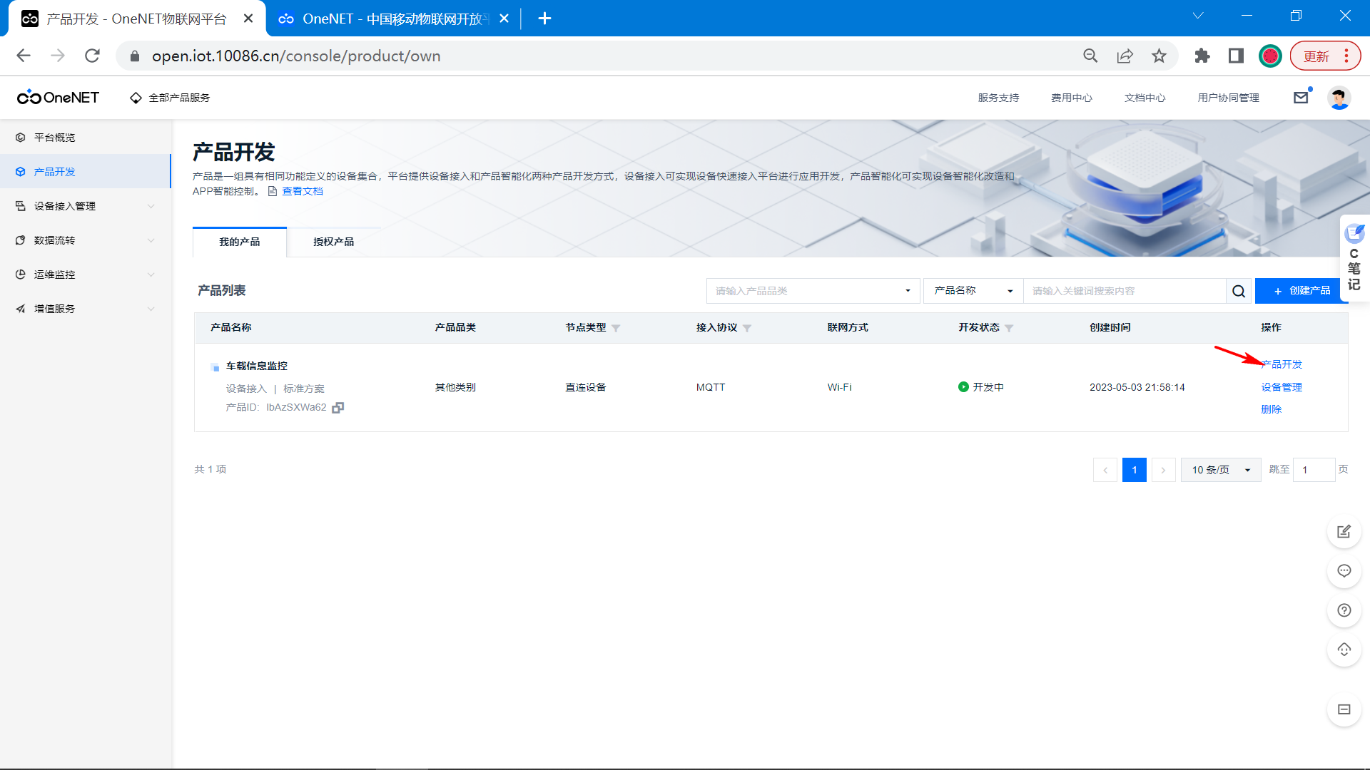Image resolution: width=1370 pixels, height=770 pixels.
Task: Switch to the 授权产品 tab
Action: coord(333,242)
